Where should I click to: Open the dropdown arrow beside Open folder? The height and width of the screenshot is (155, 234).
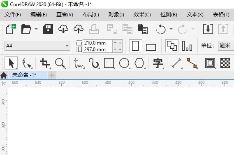(x=36, y=29)
